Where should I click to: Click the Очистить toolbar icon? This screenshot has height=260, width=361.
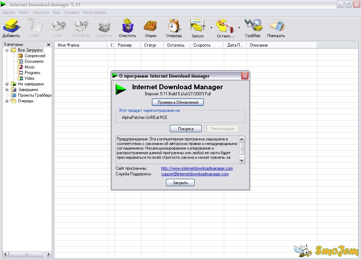point(128,25)
